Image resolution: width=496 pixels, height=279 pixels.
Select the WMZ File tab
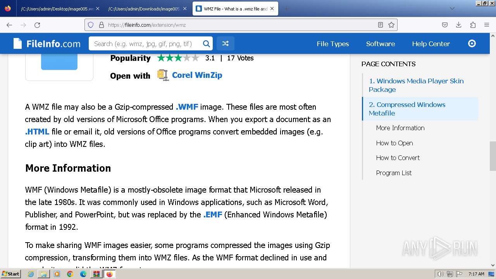click(235, 9)
